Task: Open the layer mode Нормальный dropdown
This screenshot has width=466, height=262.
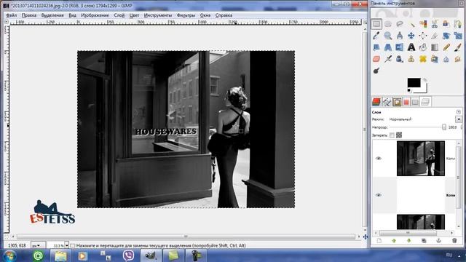Action: point(459,119)
